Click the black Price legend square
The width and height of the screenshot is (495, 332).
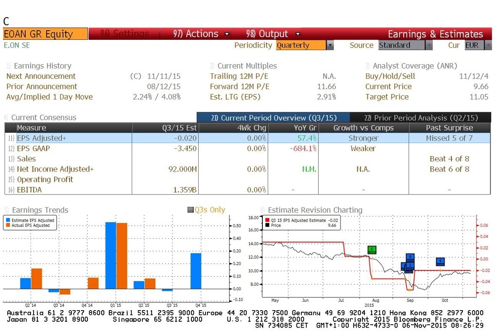(267, 225)
